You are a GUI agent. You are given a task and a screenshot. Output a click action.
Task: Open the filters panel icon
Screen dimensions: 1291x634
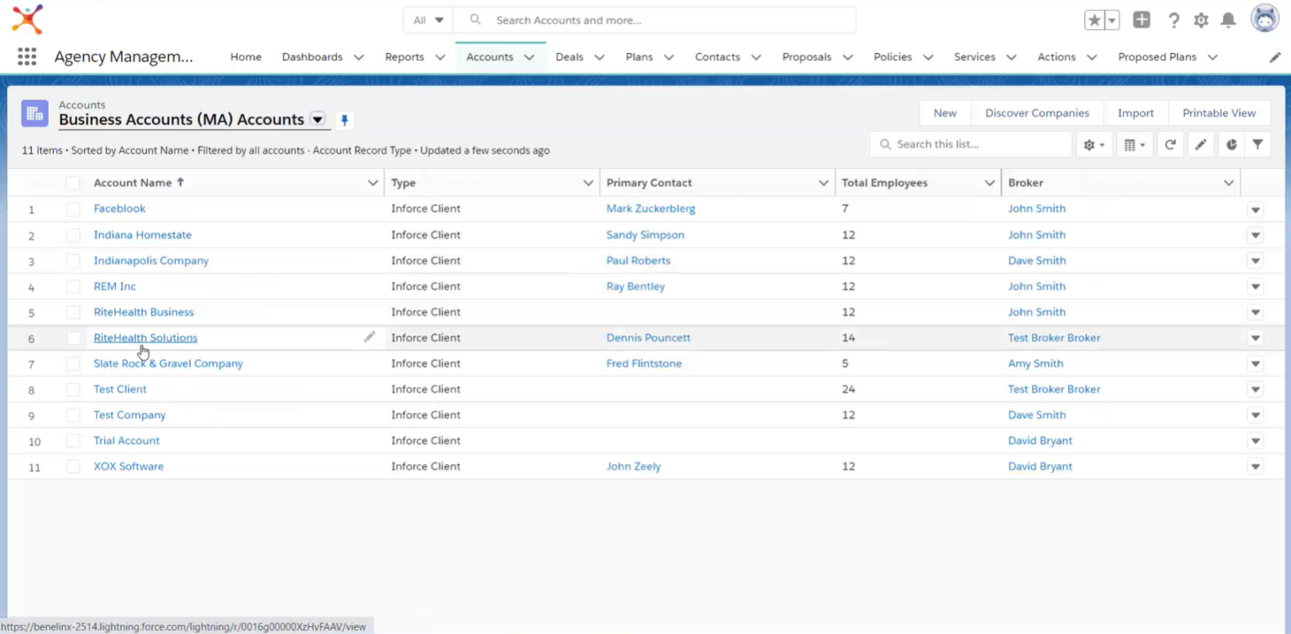point(1257,144)
